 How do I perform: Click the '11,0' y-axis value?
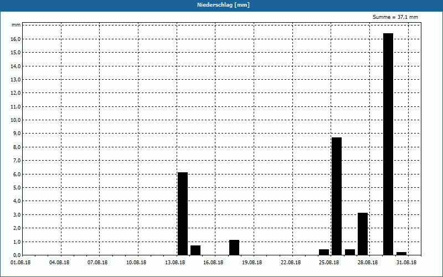[x=16, y=106]
